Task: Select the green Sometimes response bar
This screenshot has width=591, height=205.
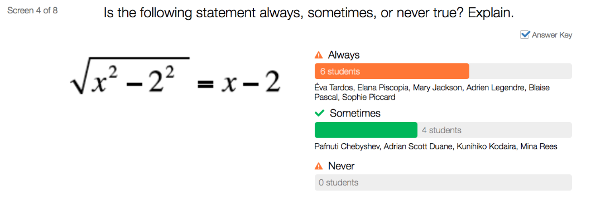Action: 366,130
